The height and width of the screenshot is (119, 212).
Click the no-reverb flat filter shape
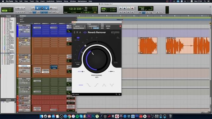tap(81, 85)
